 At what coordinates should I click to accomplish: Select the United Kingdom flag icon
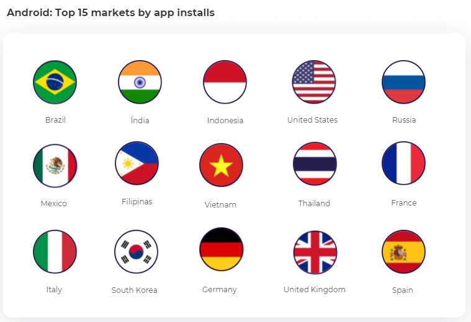(315, 251)
